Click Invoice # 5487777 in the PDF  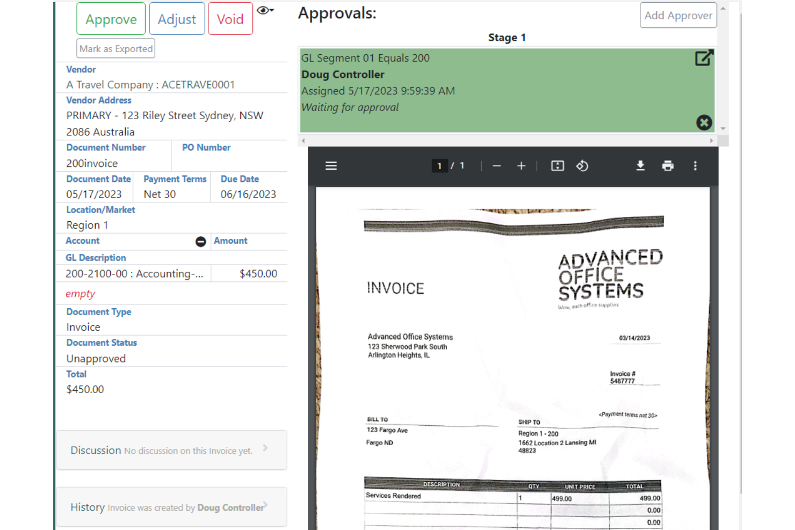pos(623,377)
